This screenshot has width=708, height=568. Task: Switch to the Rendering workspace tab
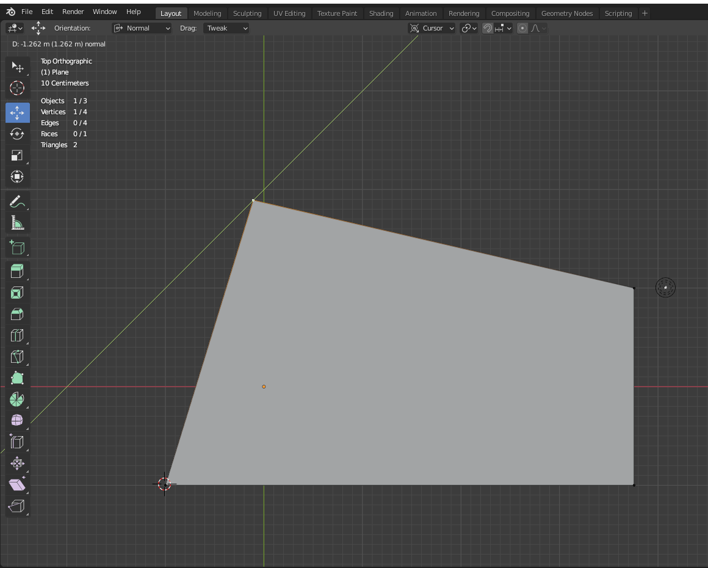tap(464, 13)
